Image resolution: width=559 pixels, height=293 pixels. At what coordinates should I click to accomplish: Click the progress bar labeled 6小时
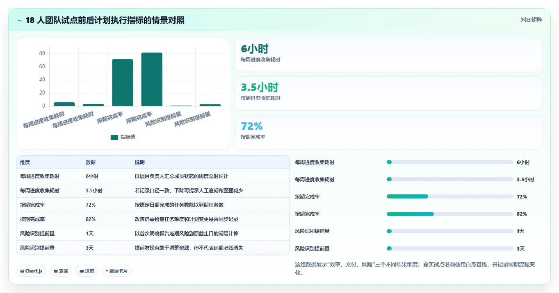click(450, 162)
